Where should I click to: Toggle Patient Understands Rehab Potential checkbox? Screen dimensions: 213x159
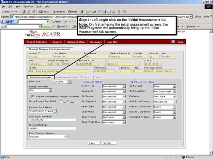coord(32,97)
